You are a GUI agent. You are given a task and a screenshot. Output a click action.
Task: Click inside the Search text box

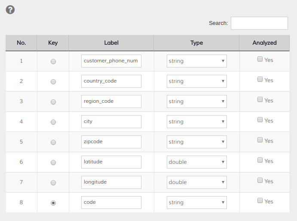click(259, 23)
